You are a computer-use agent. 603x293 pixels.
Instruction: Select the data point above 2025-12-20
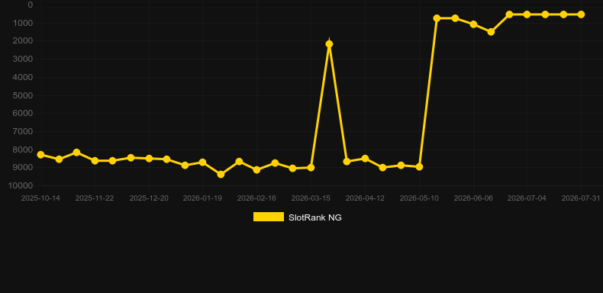pyautogui.click(x=149, y=159)
